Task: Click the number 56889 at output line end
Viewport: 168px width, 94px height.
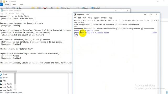Action: 154,33
